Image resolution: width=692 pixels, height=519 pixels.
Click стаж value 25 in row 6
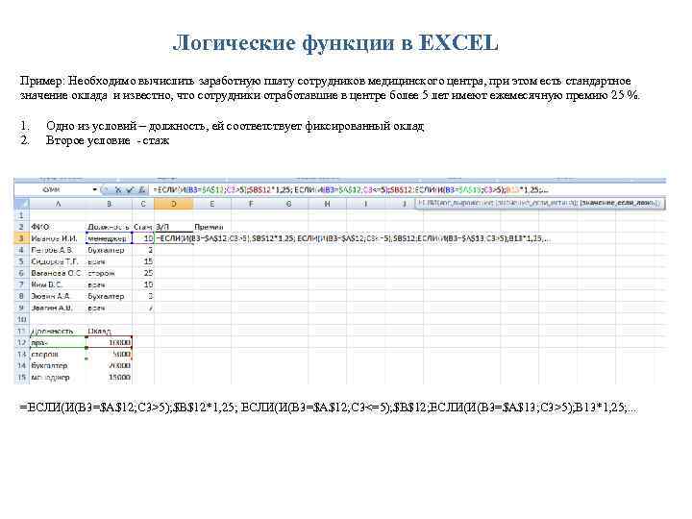143,273
